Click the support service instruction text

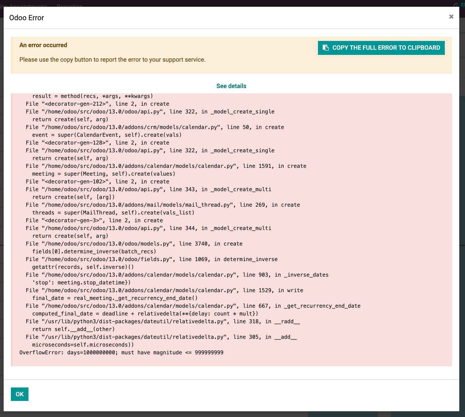click(x=112, y=60)
